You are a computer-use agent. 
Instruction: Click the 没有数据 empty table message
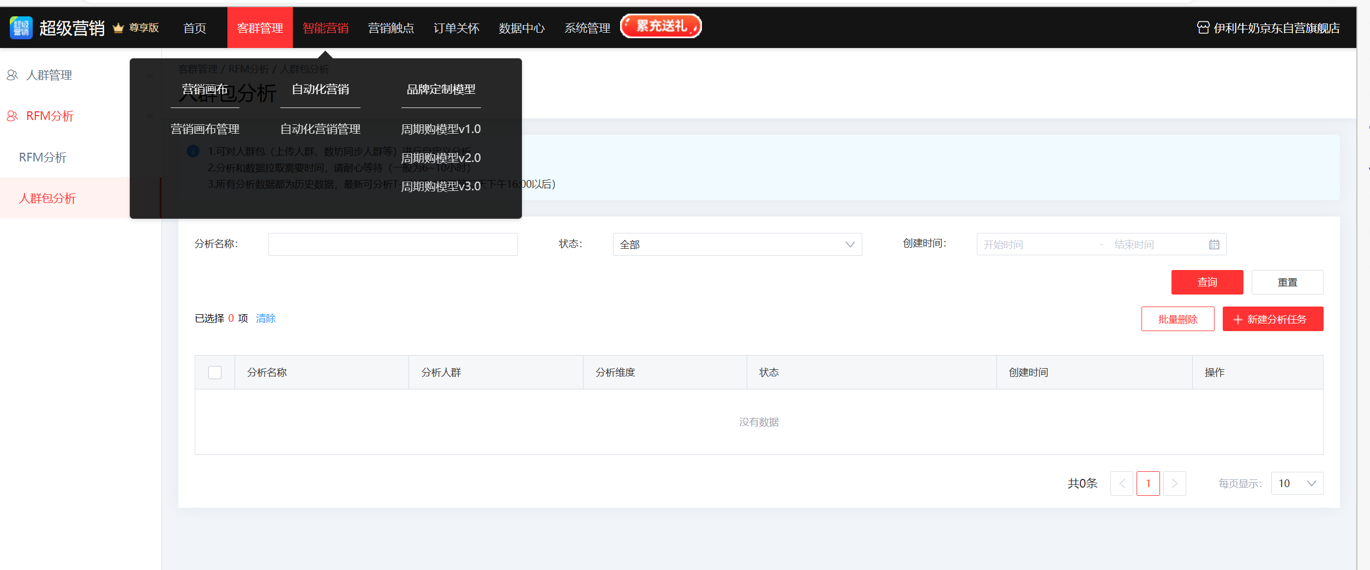coord(759,422)
